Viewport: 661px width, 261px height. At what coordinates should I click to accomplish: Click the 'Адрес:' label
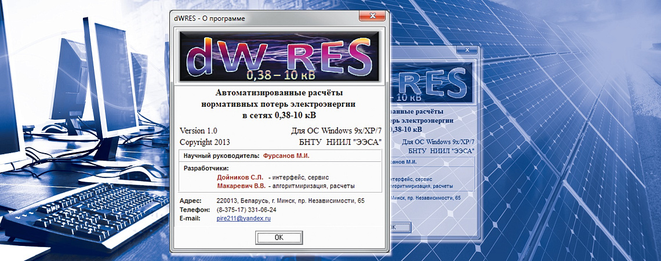coord(191,201)
